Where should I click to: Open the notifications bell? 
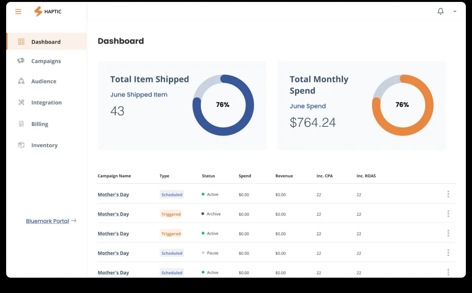click(441, 11)
